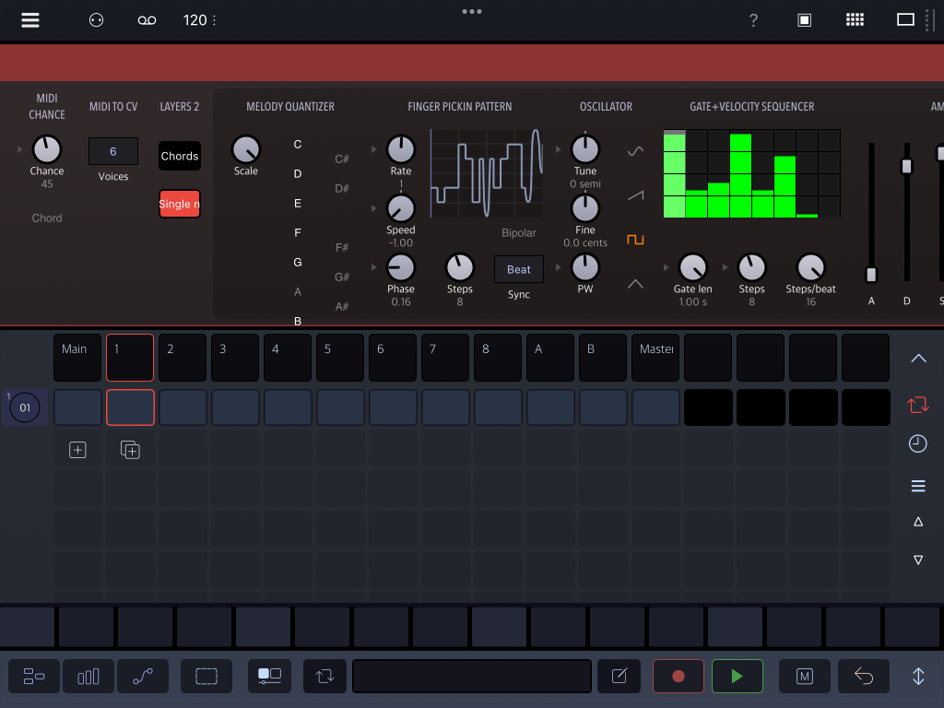
Task: Open the right sidebar list menu icon
Action: [918, 486]
